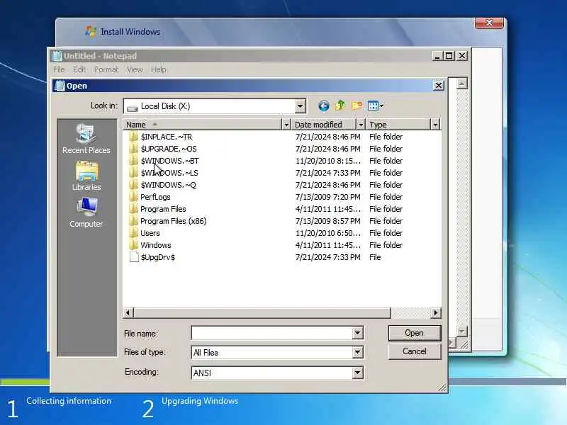Open Recent Places in the sidebar
Image resolution: width=567 pixels, height=425 pixels.
[86, 139]
